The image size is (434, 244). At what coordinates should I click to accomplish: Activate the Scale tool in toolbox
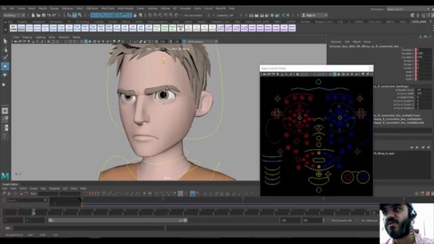(x=5, y=84)
